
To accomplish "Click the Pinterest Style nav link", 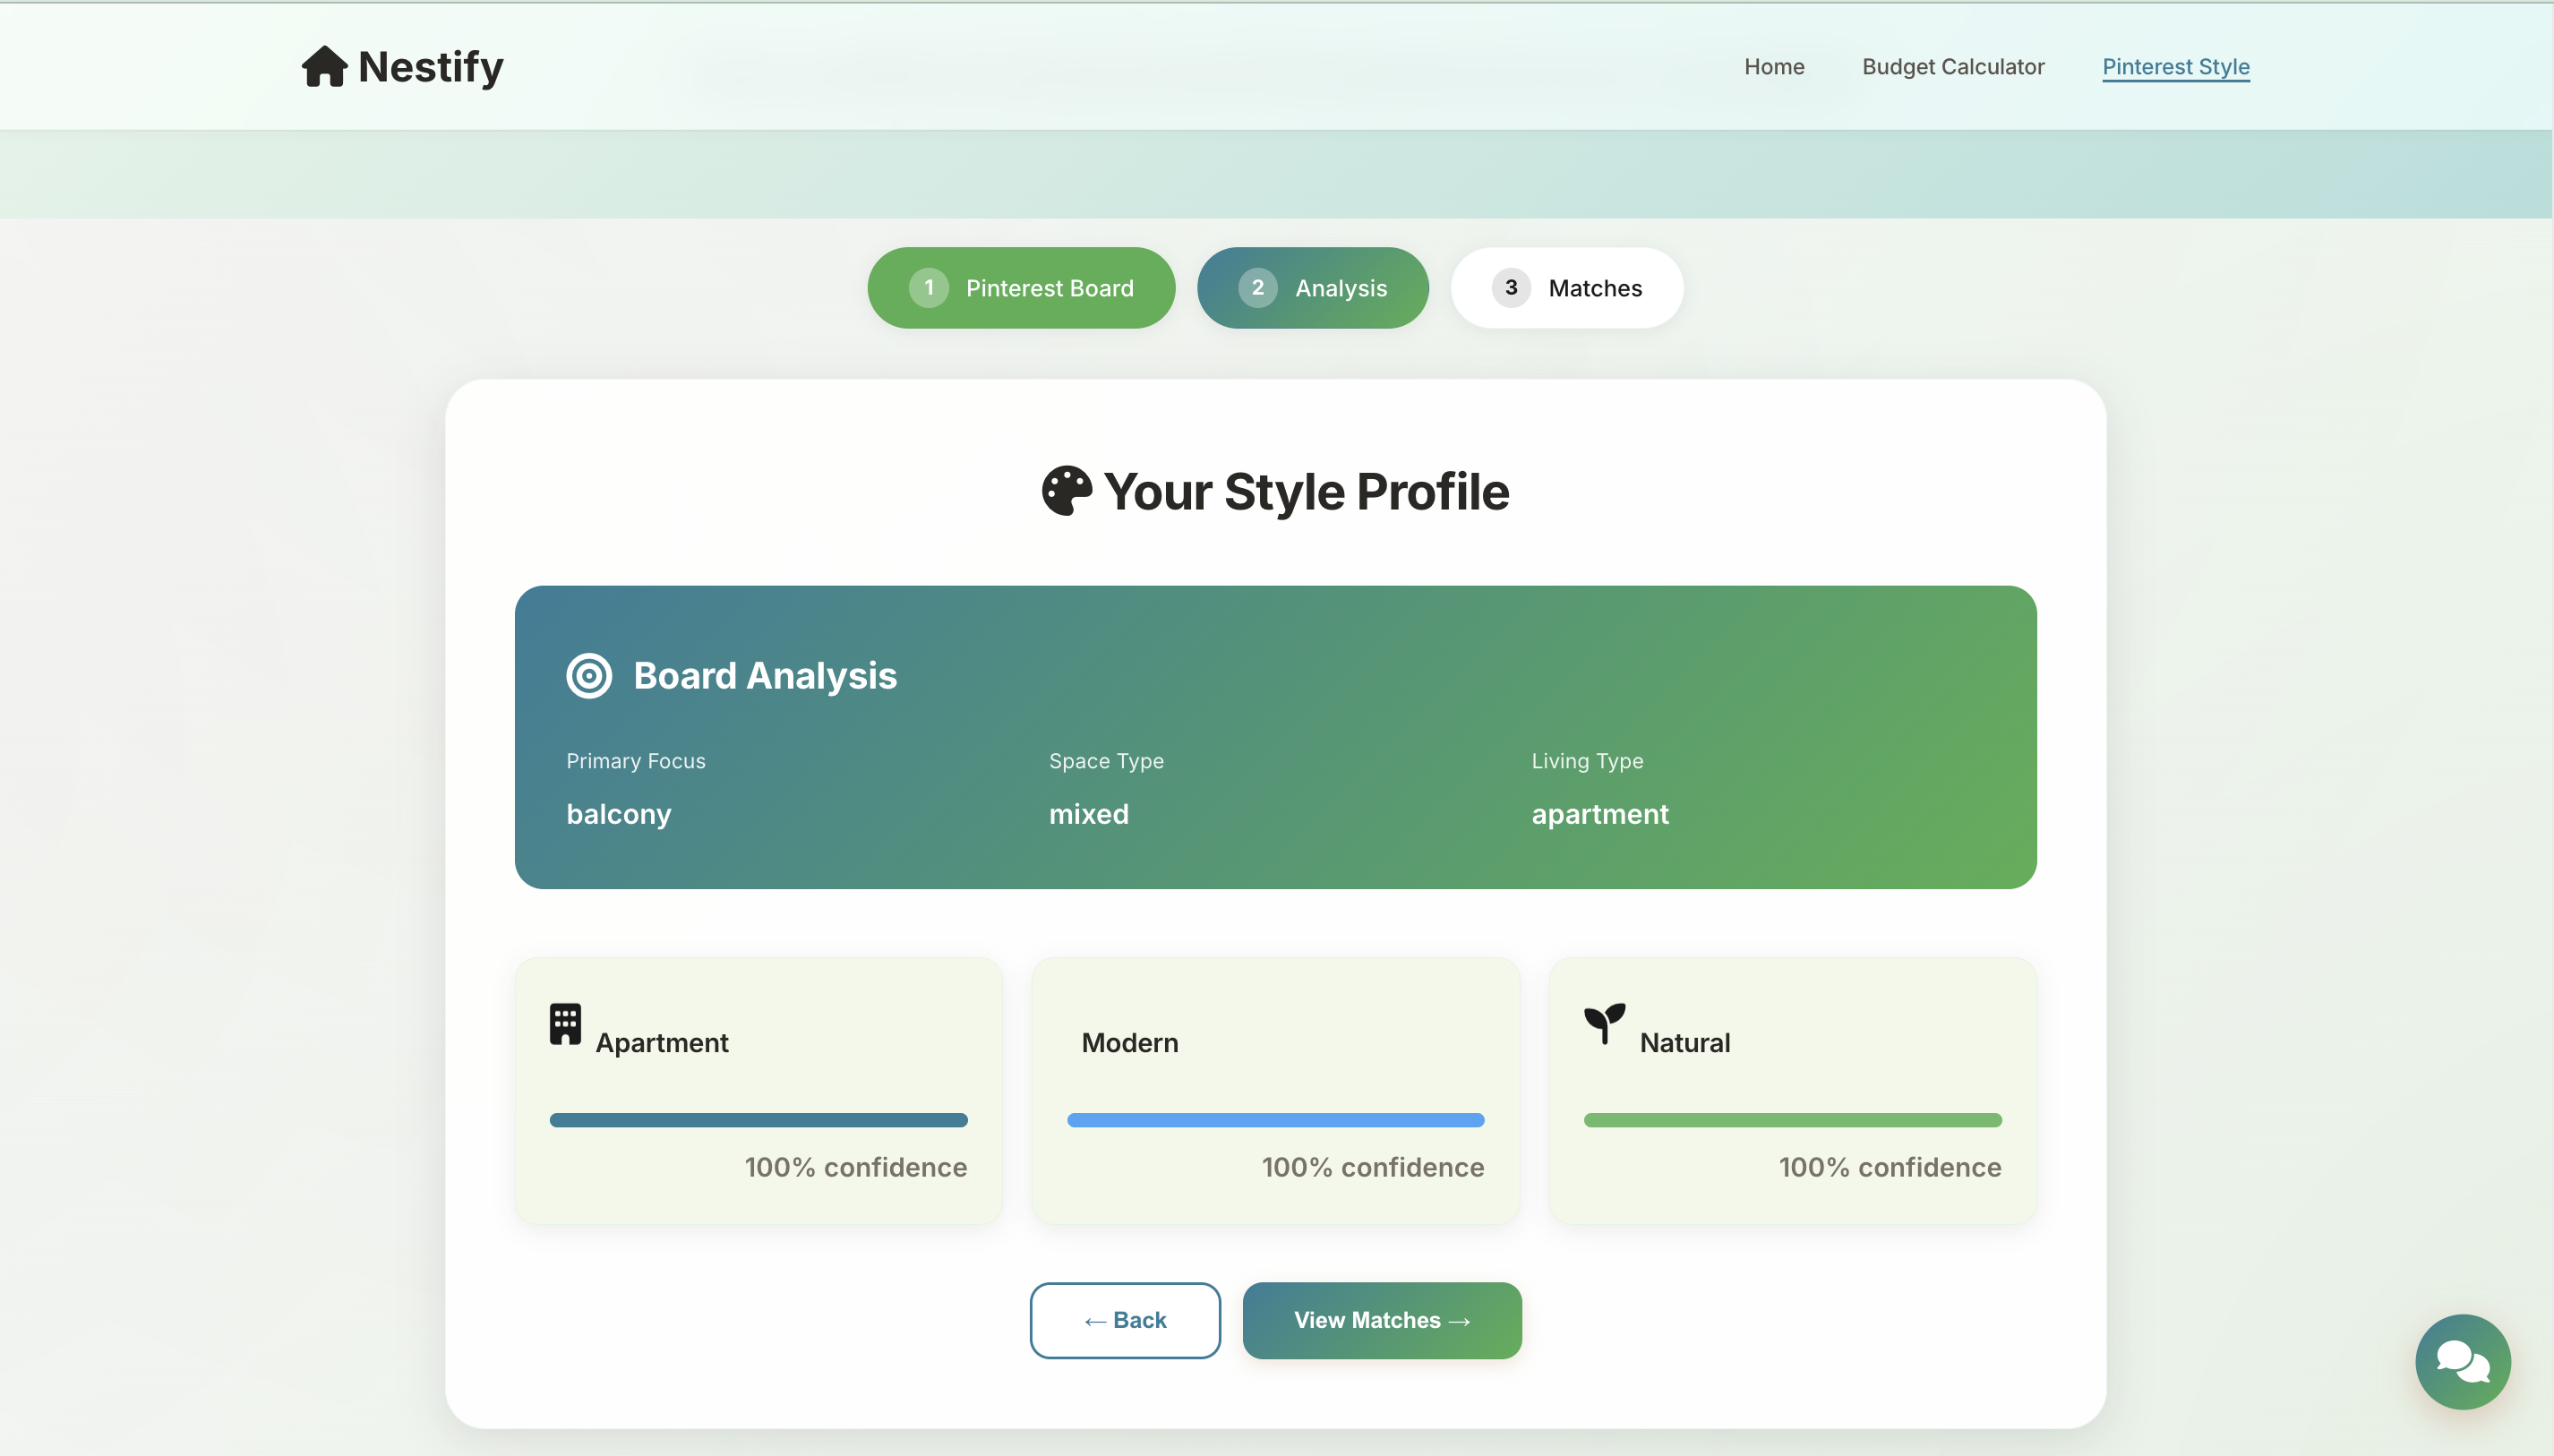I will (2175, 67).
